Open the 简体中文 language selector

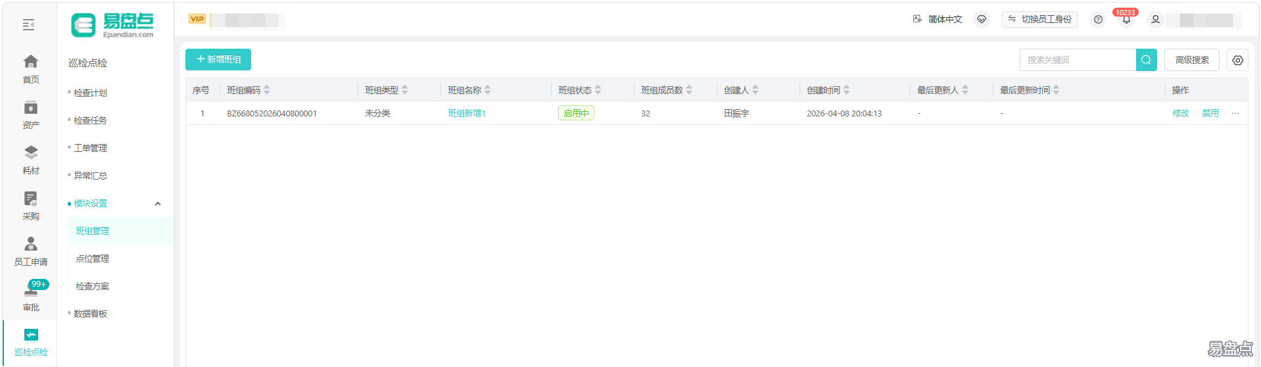point(945,19)
